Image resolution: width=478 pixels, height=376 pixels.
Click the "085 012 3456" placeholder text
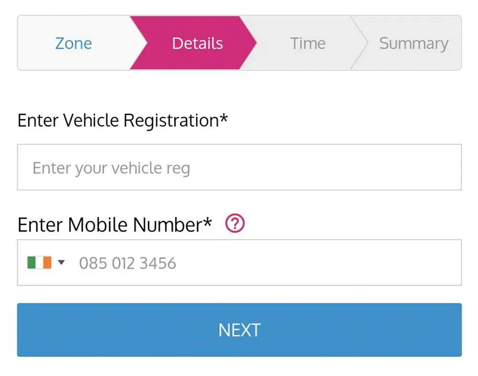127,263
